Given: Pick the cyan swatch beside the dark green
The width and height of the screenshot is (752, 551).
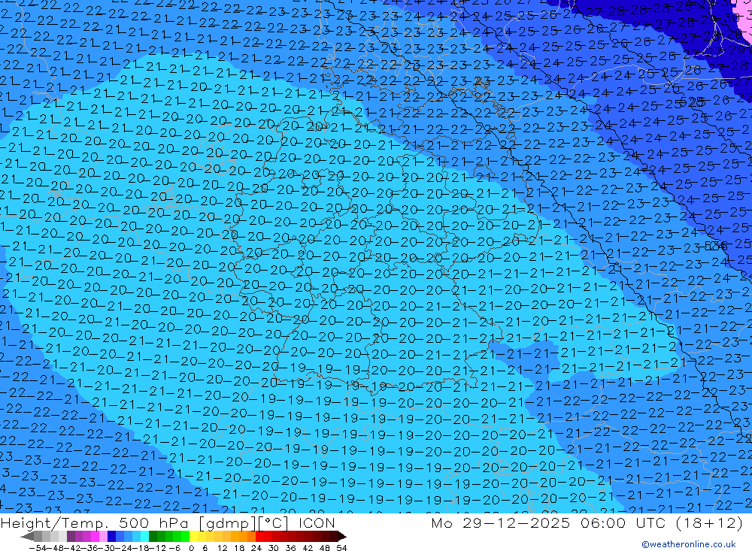Looking at the screenshot, I should click(145, 537).
